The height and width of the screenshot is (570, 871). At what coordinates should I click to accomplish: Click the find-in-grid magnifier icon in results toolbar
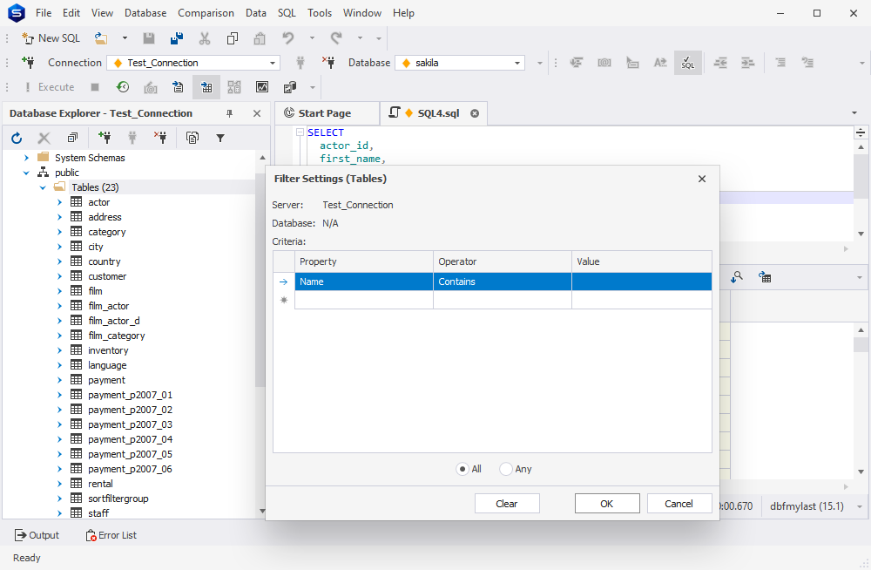click(737, 277)
